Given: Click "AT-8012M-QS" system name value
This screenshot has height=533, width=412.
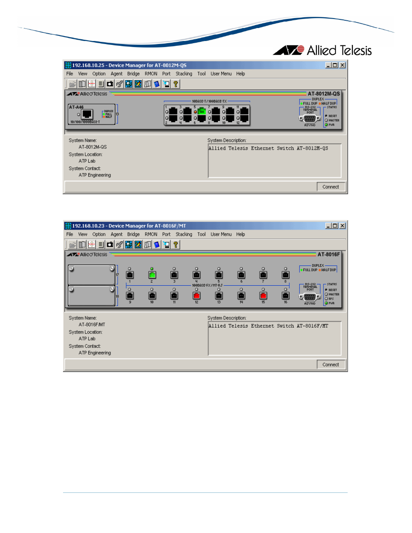Looking at the screenshot, I should point(93,147).
